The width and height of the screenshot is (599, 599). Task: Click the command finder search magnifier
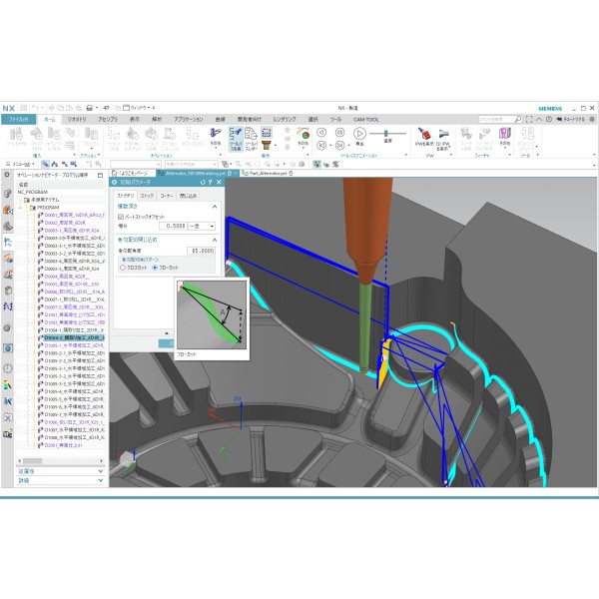[517, 119]
